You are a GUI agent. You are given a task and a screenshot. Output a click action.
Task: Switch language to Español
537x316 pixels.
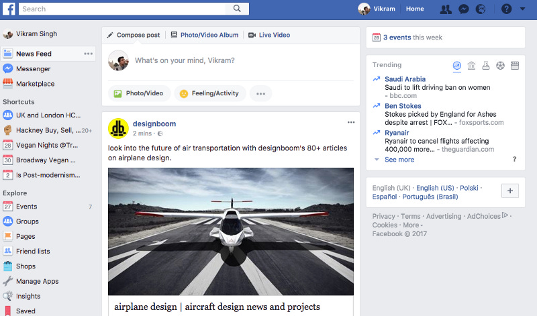click(x=384, y=197)
